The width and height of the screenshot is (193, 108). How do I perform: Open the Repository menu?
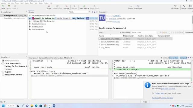(x=3, y=3)
